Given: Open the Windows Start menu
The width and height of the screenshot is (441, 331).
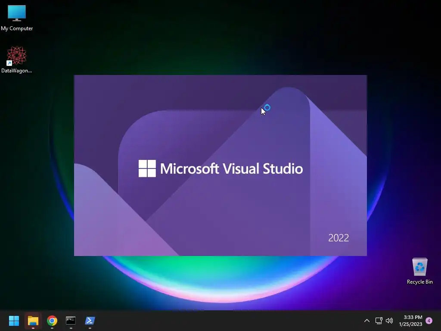Looking at the screenshot, I should point(14,321).
